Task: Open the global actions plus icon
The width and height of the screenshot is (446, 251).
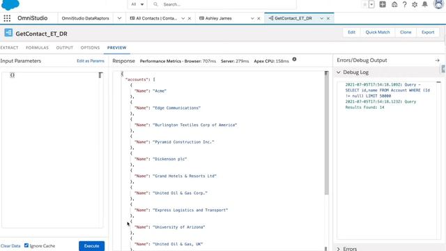Action: tap(383, 4)
